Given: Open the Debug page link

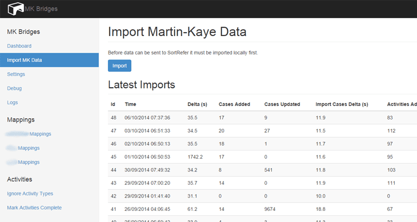Looking at the screenshot, I should (x=14, y=88).
